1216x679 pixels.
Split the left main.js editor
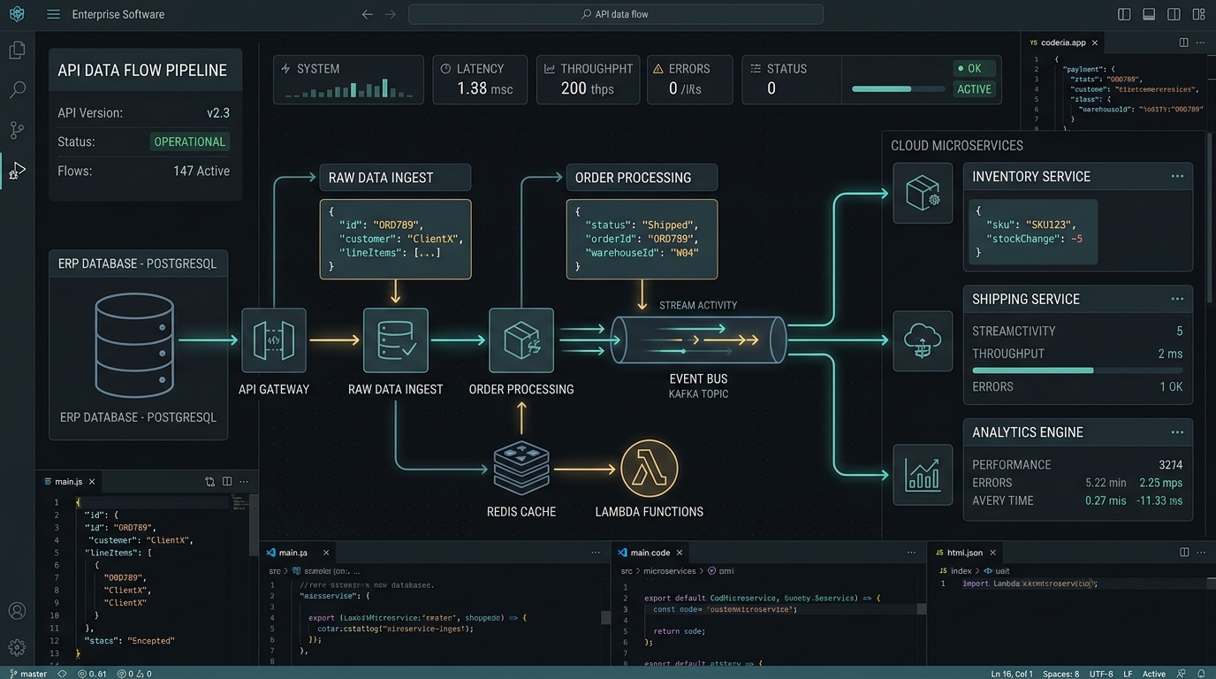pyautogui.click(x=227, y=481)
